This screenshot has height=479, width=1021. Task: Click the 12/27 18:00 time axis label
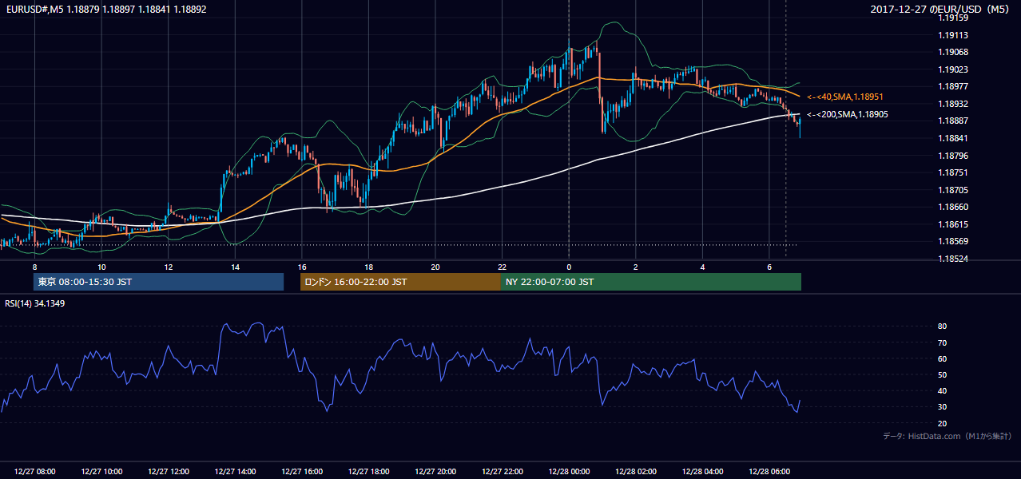pyautogui.click(x=368, y=472)
